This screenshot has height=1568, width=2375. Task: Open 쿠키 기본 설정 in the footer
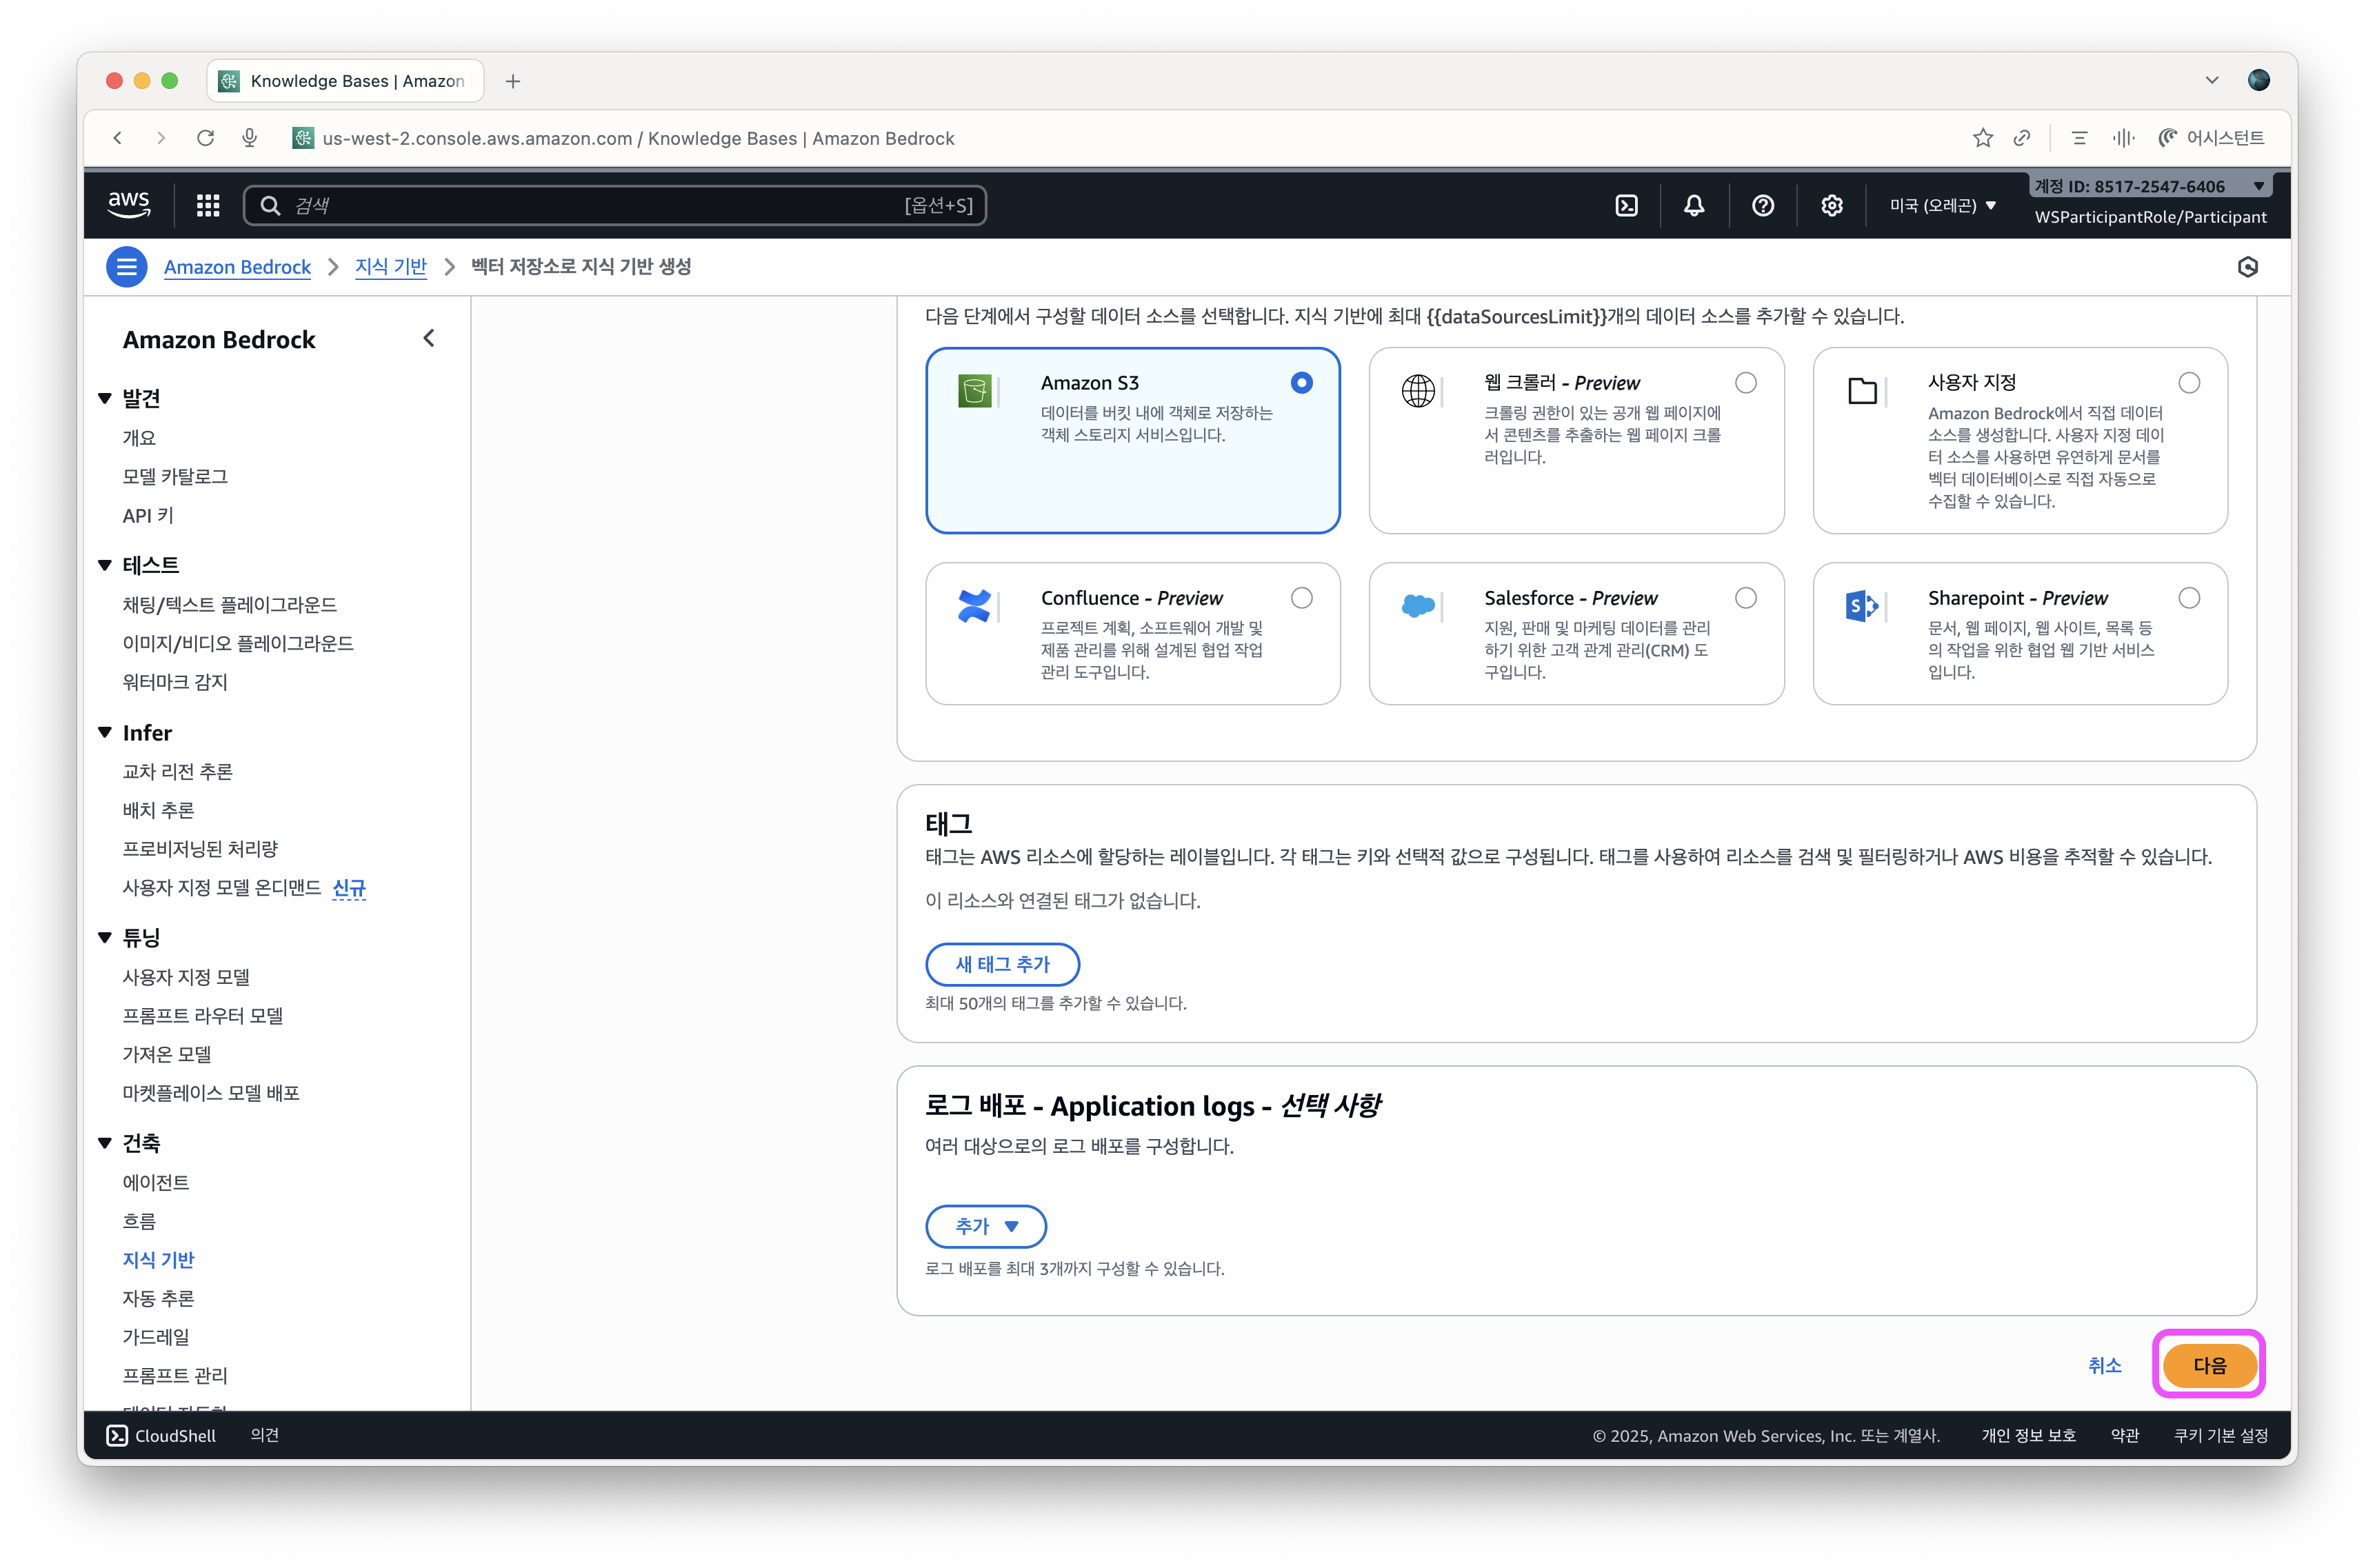2220,1435
